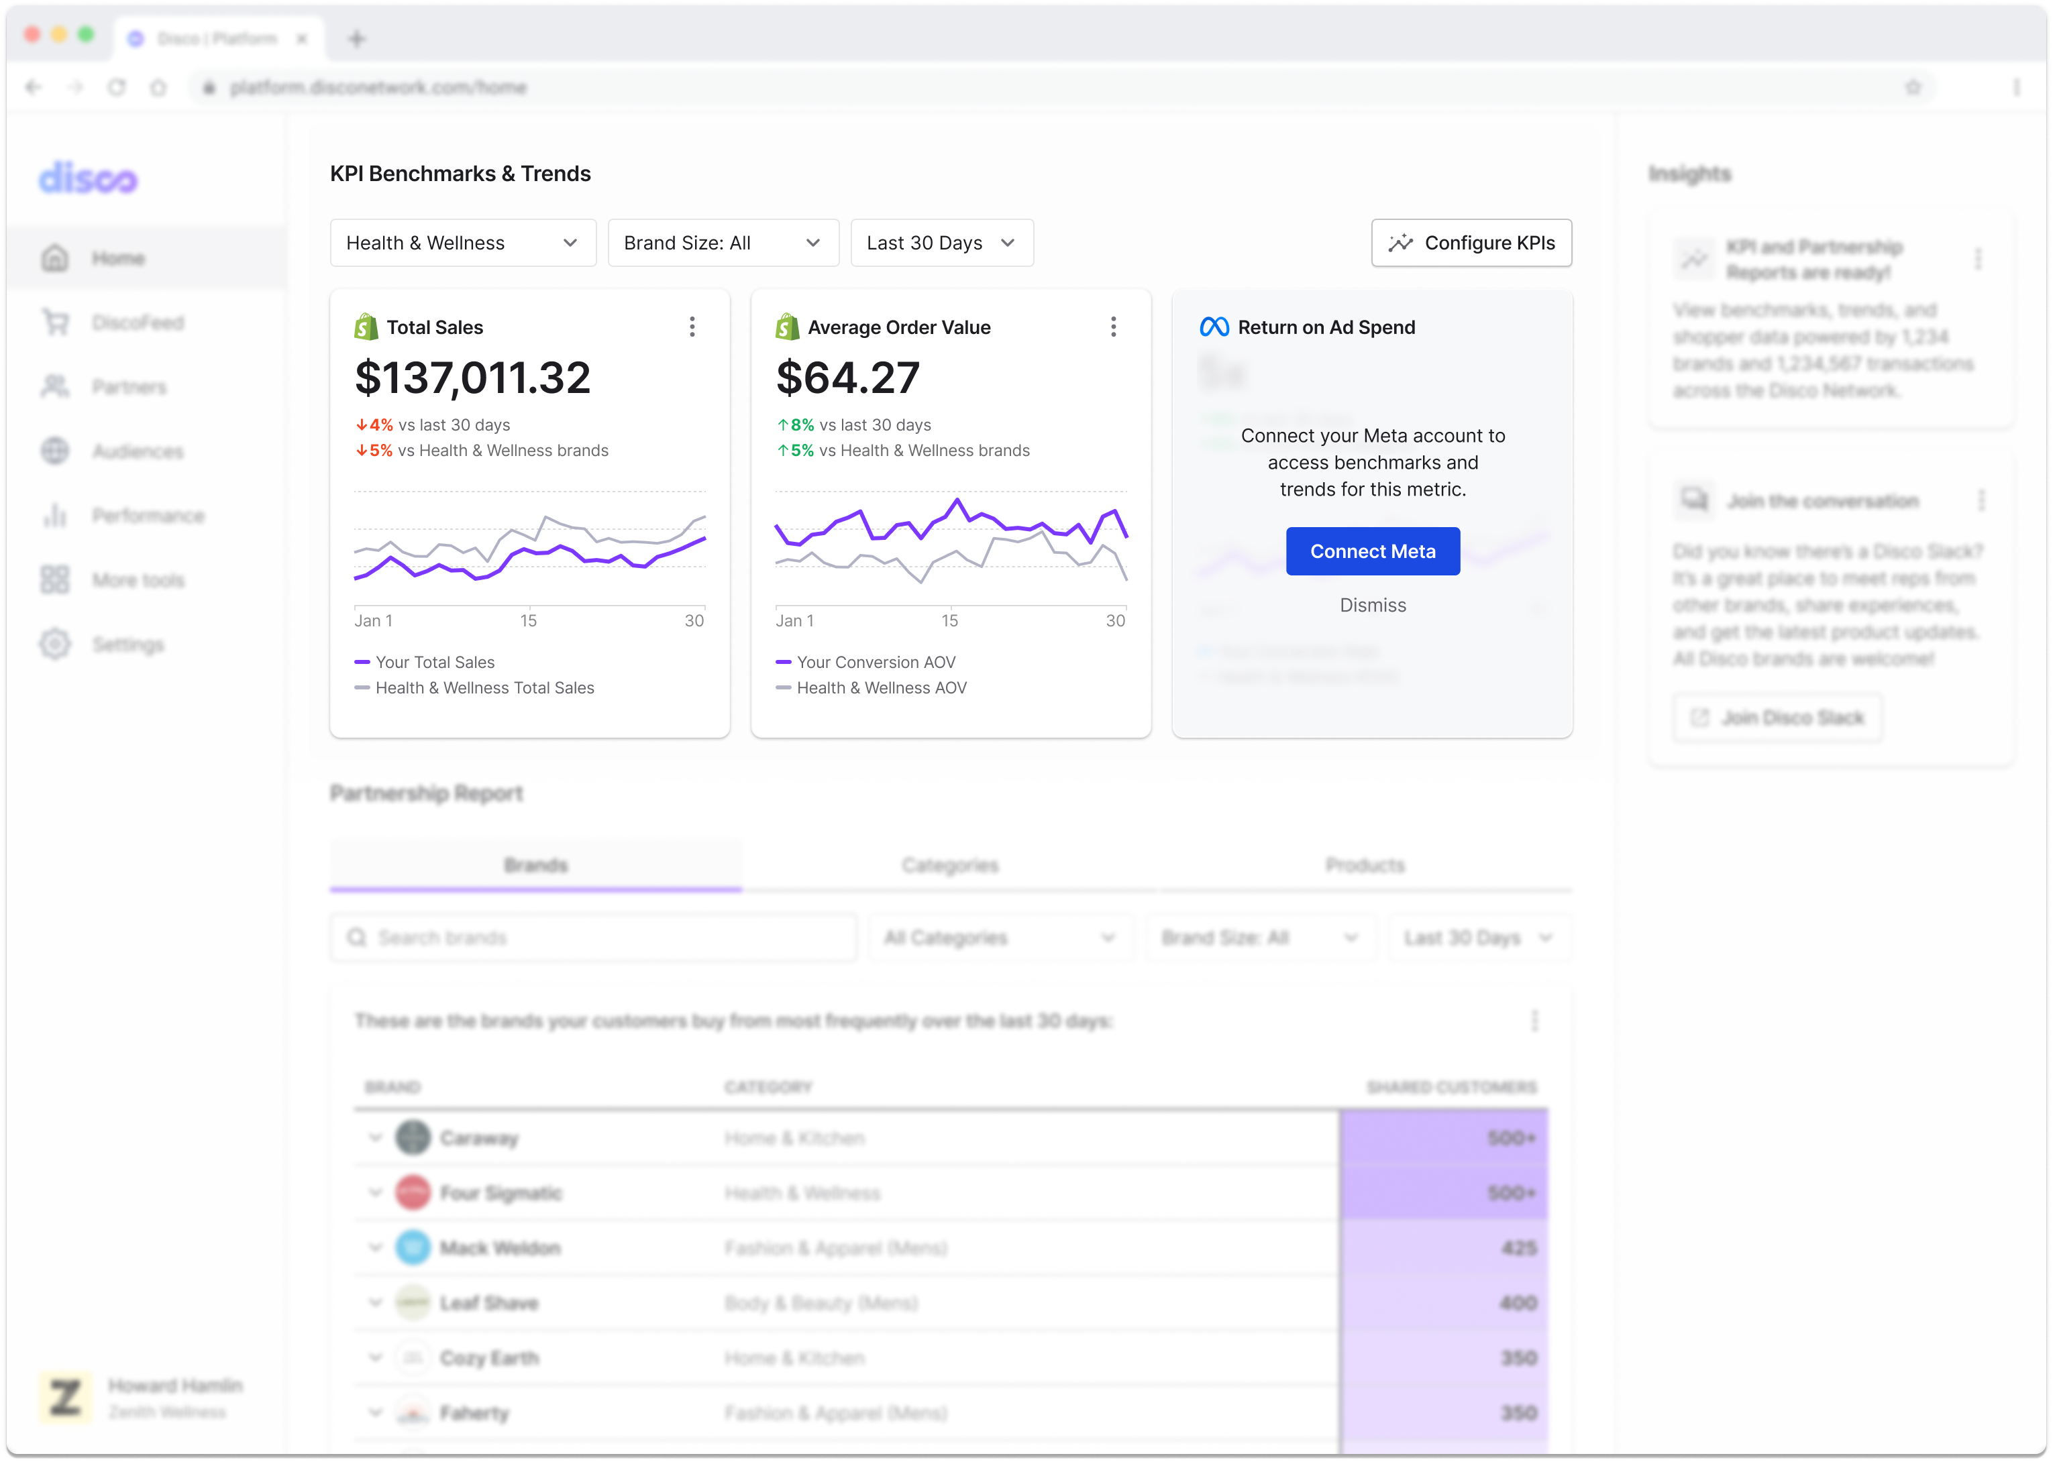The height and width of the screenshot is (1462, 2053).
Task: Click 'Health & Wellness AOV' legend entry
Action: point(871,688)
